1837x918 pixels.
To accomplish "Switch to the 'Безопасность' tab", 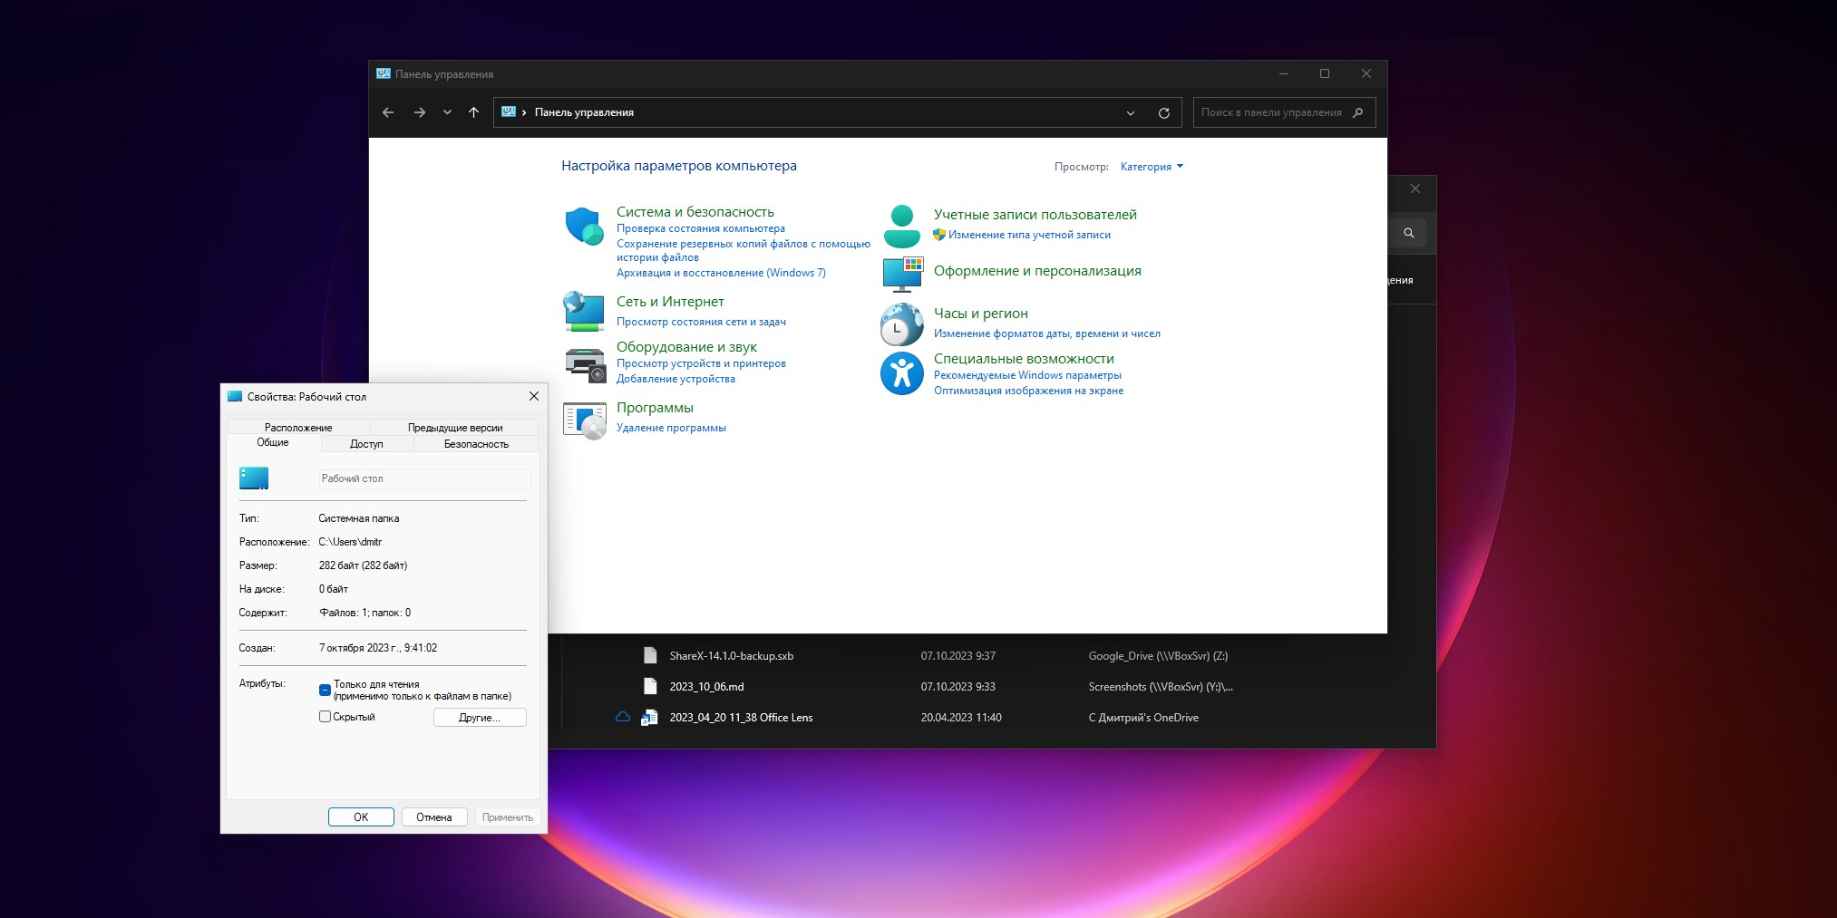I will 476,444.
